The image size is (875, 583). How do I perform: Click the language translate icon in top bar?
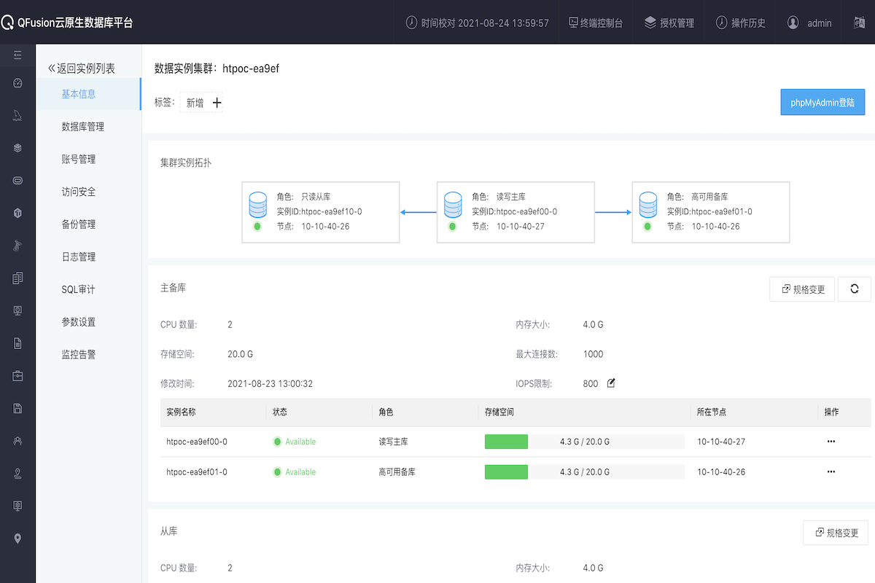pyautogui.click(x=859, y=23)
